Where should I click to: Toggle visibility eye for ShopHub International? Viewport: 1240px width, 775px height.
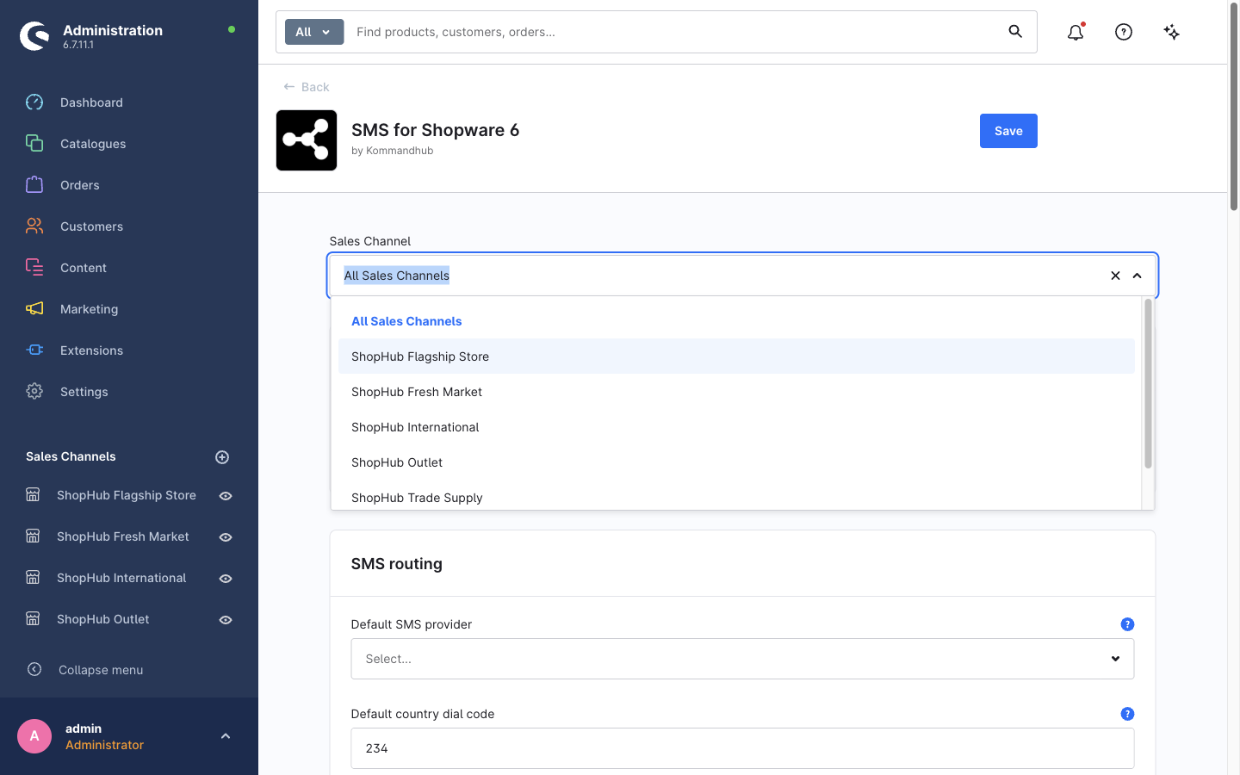coord(226,579)
